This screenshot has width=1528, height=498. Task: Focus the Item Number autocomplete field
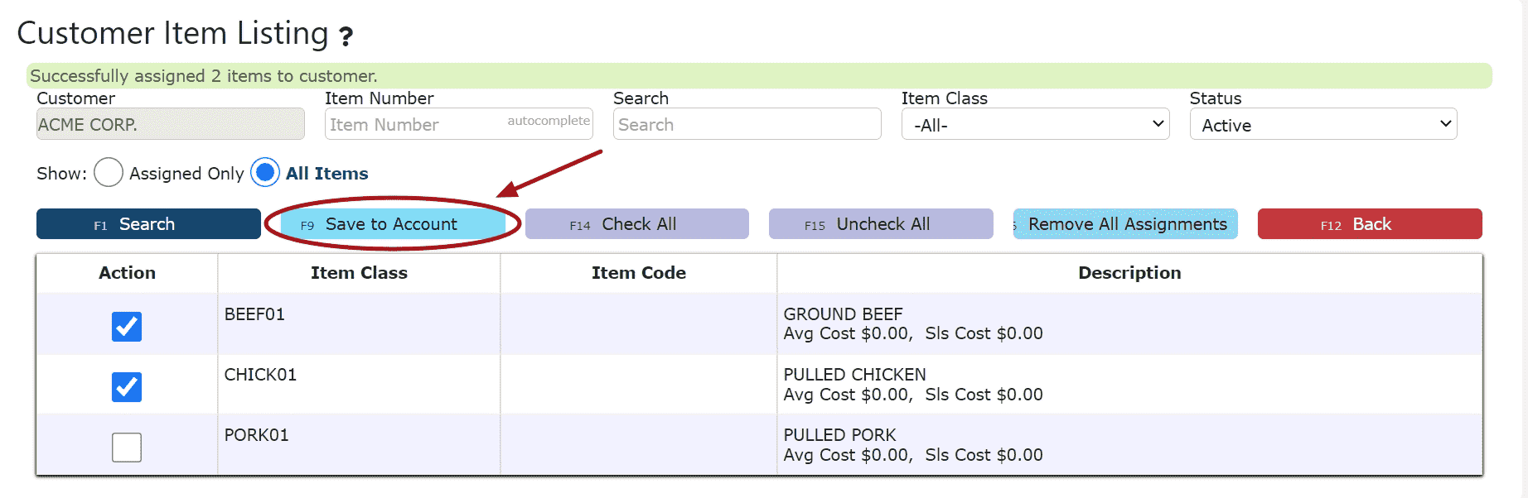[459, 124]
